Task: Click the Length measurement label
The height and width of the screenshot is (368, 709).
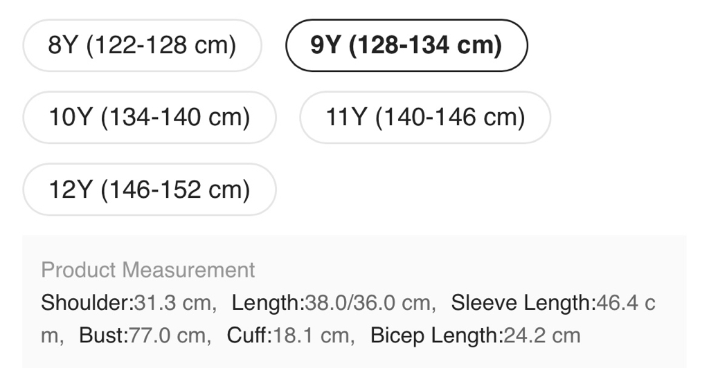Action: click(x=267, y=303)
